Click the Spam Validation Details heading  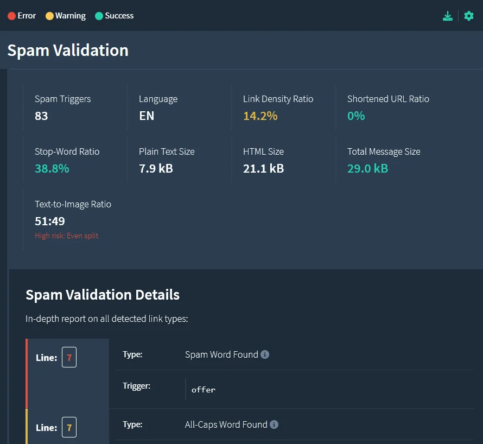click(x=103, y=295)
